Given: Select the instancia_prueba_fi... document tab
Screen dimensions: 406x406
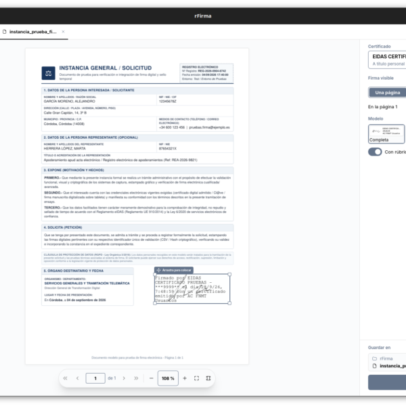Looking at the screenshot, I should [x=34, y=32].
